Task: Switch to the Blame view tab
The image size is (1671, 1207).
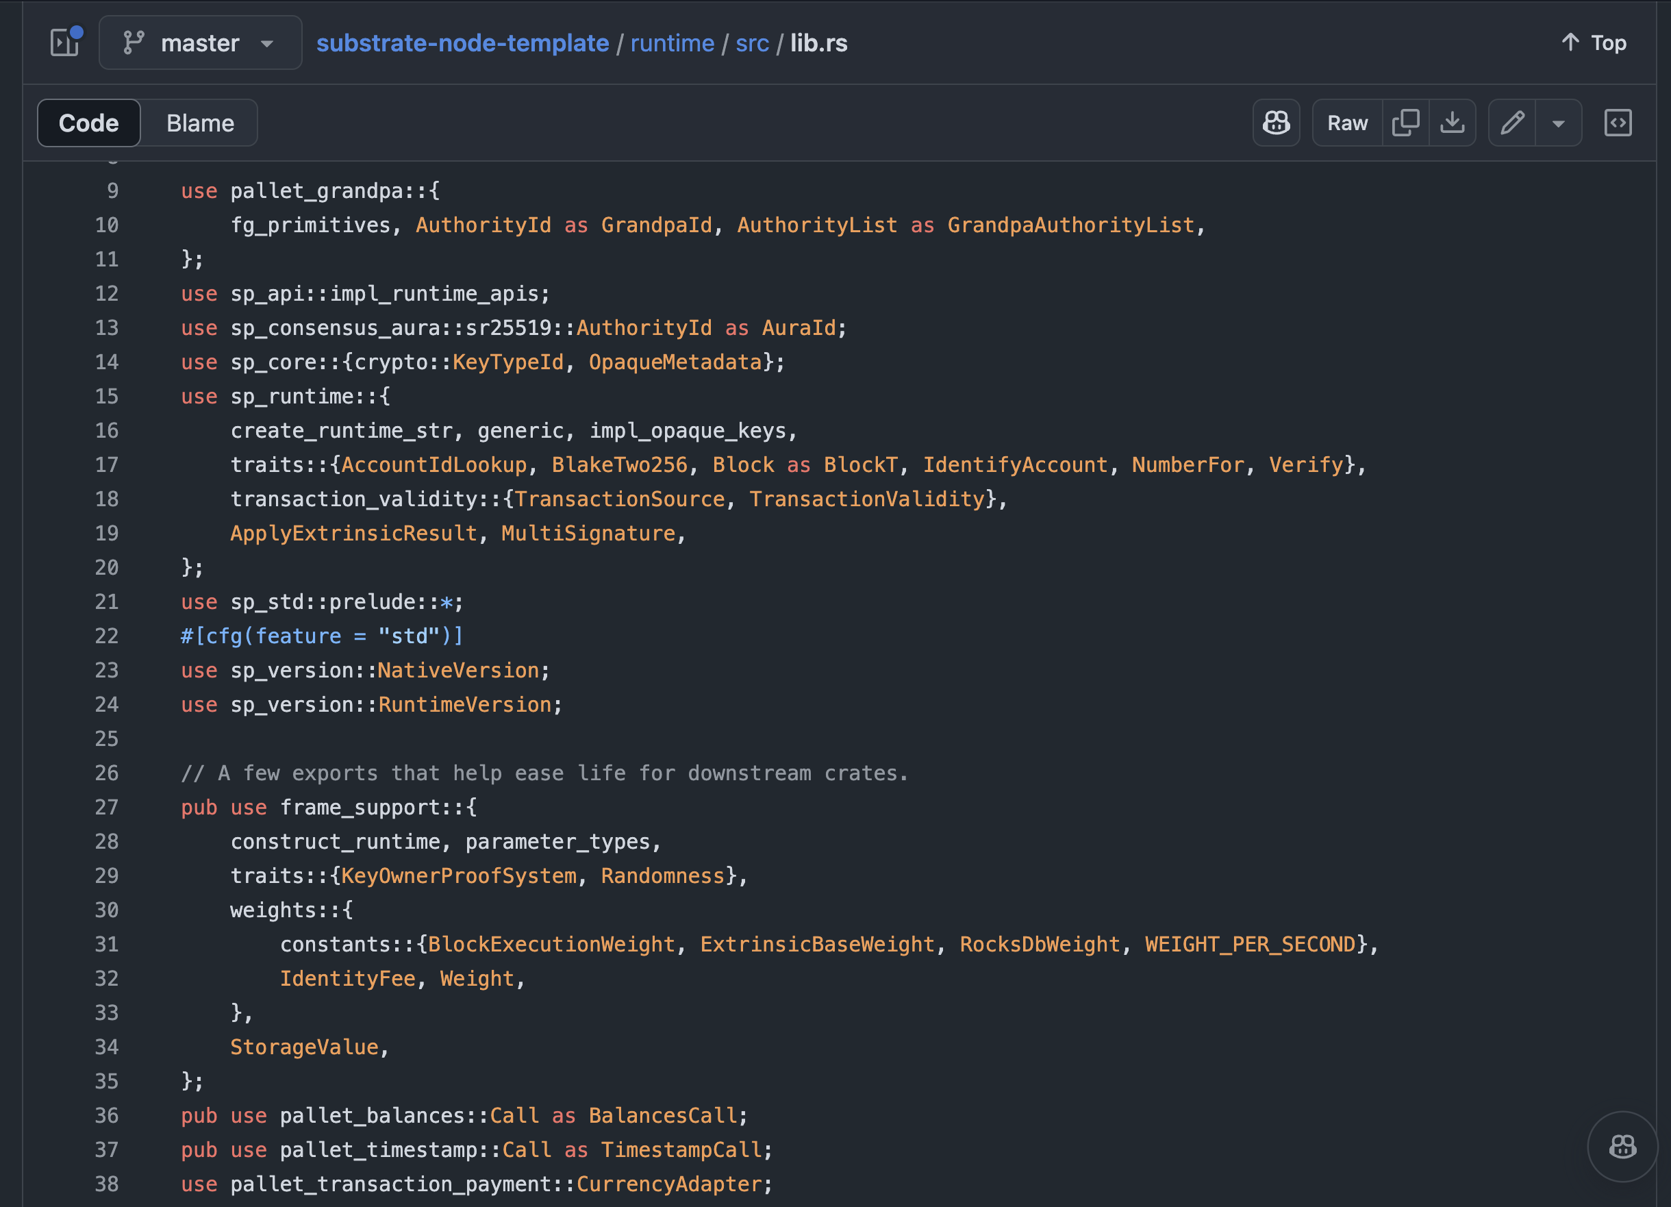Action: pos(200,123)
